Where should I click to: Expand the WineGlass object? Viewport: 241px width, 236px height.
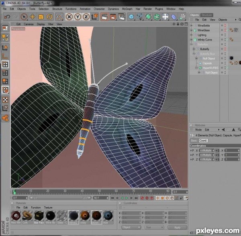[191, 30]
